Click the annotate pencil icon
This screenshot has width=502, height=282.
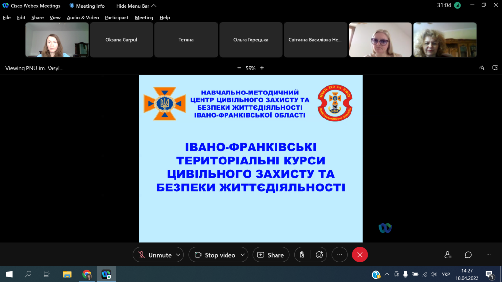482,68
